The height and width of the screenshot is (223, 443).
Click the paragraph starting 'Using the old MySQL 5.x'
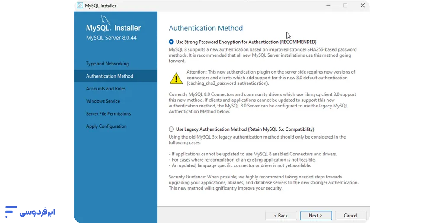(257, 139)
